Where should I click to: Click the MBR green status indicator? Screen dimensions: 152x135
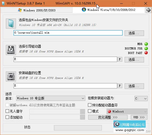146,44
